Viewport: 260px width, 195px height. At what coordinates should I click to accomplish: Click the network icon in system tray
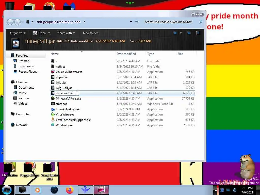228,190
